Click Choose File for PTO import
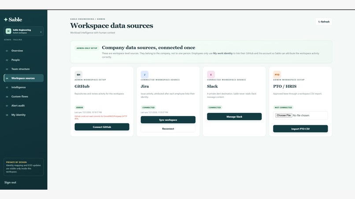 (284, 115)
